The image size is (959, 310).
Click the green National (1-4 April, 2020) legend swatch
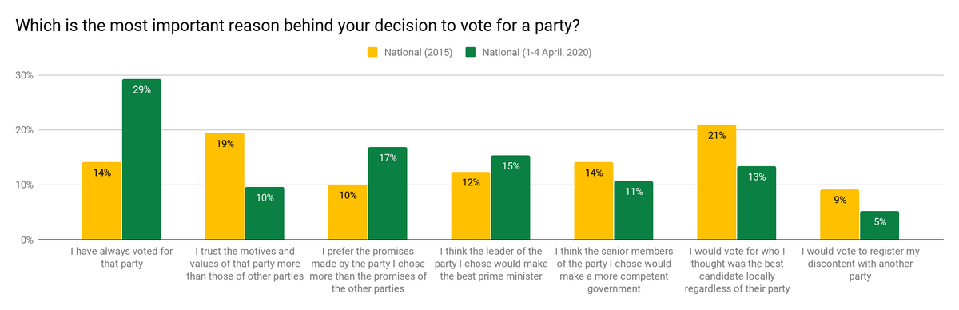click(471, 53)
